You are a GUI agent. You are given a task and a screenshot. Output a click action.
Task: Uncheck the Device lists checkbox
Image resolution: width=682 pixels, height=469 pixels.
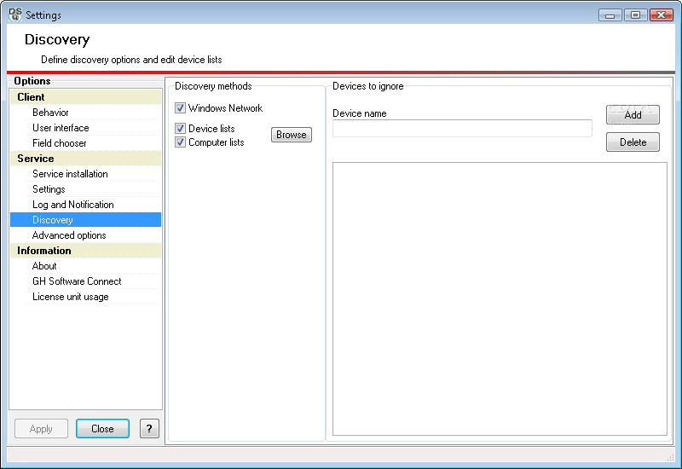coord(180,129)
